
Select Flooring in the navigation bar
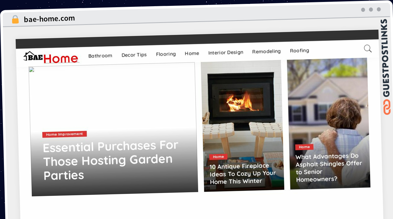(166, 54)
